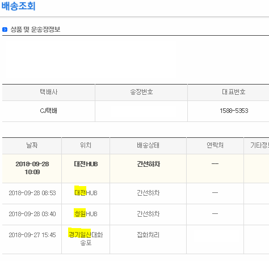The height and width of the screenshot is (261, 269).
Task: Click the 송장번호 column header
Action: tap(141, 92)
